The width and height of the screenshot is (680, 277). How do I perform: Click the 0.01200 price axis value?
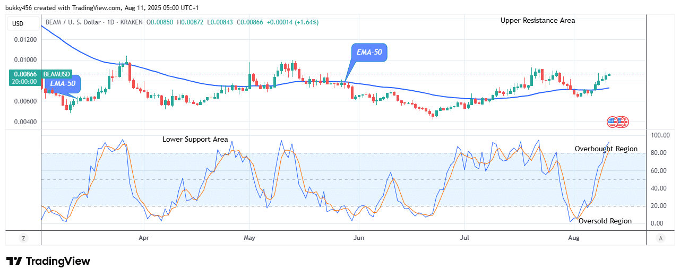pyautogui.click(x=25, y=40)
